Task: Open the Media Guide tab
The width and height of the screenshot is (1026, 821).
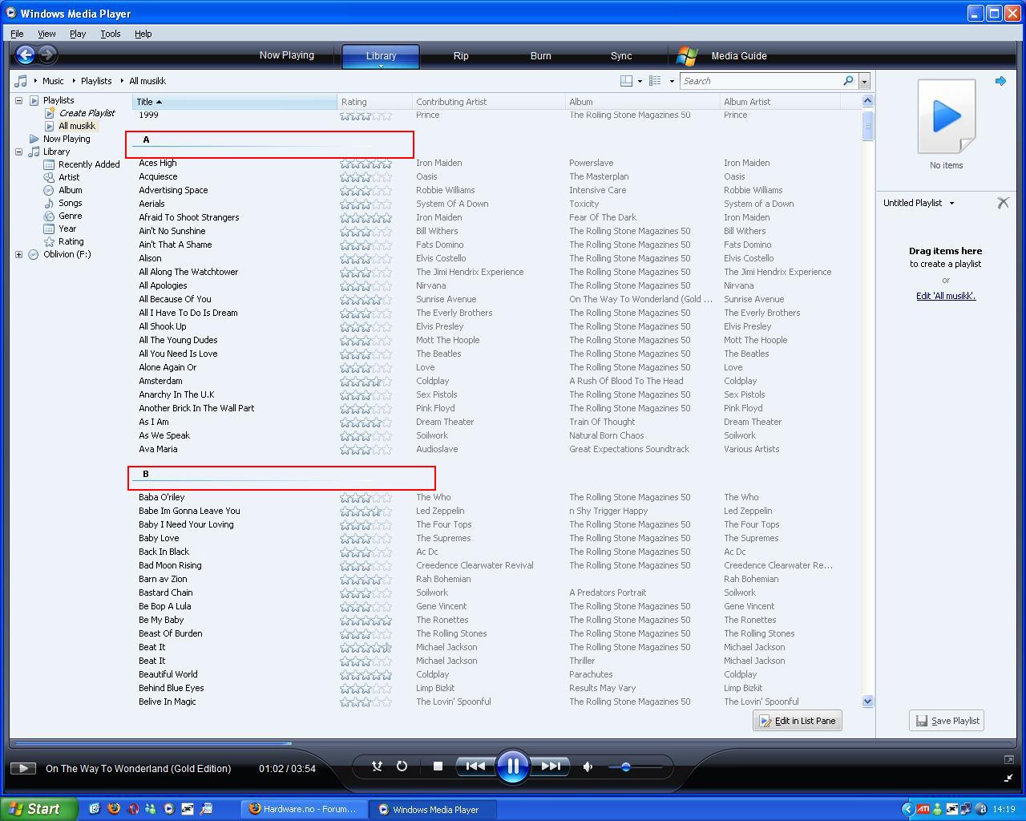Action: (738, 55)
